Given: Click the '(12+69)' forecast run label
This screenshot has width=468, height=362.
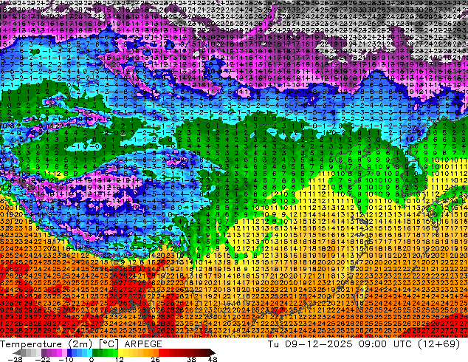Looking at the screenshot, I should pyautogui.click(x=440, y=344).
